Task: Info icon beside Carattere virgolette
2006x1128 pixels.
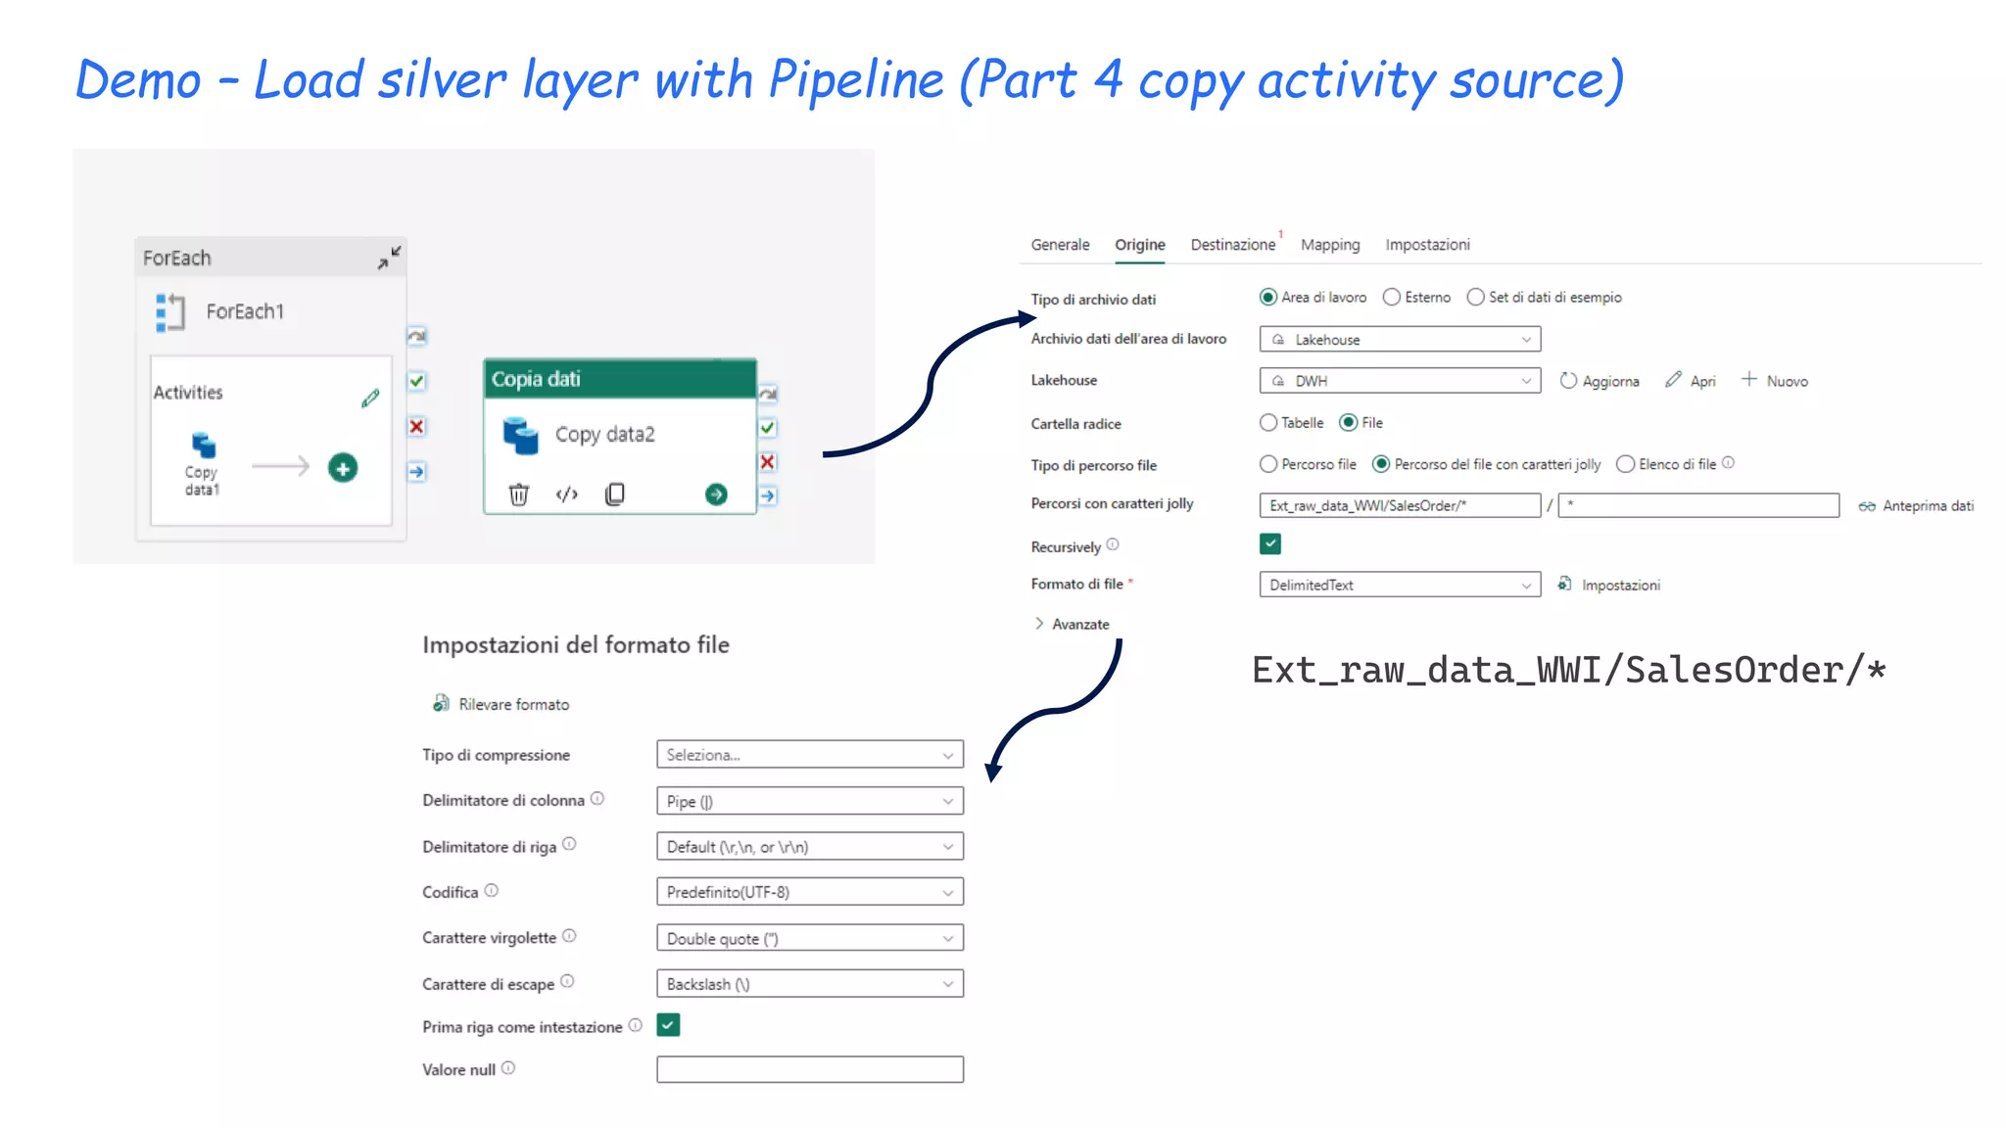Action: (x=569, y=936)
